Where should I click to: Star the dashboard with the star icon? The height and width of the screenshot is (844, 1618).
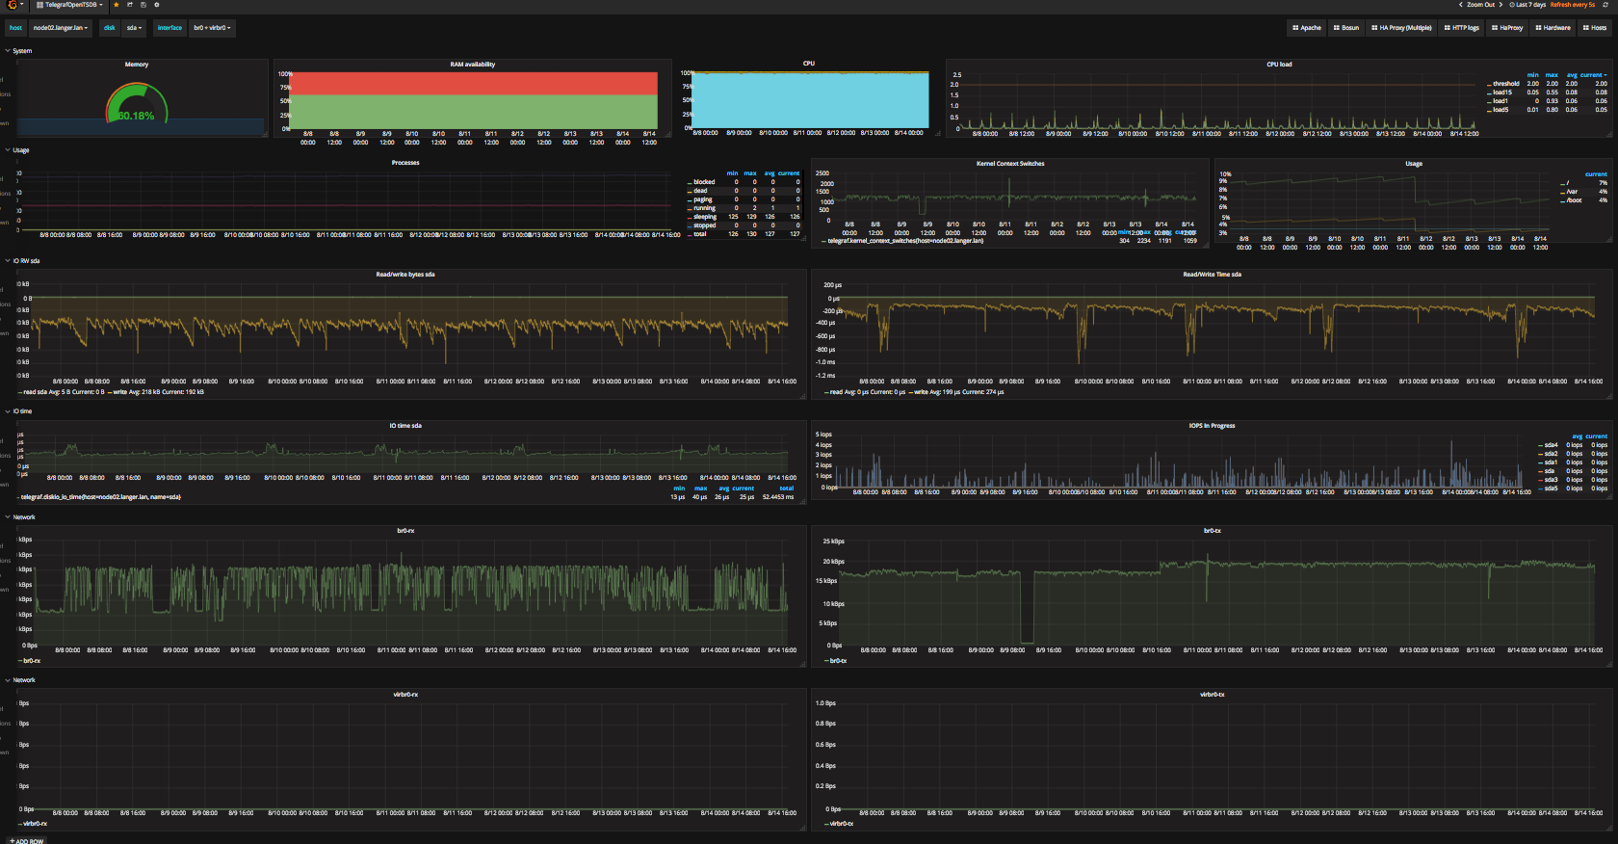point(116,5)
